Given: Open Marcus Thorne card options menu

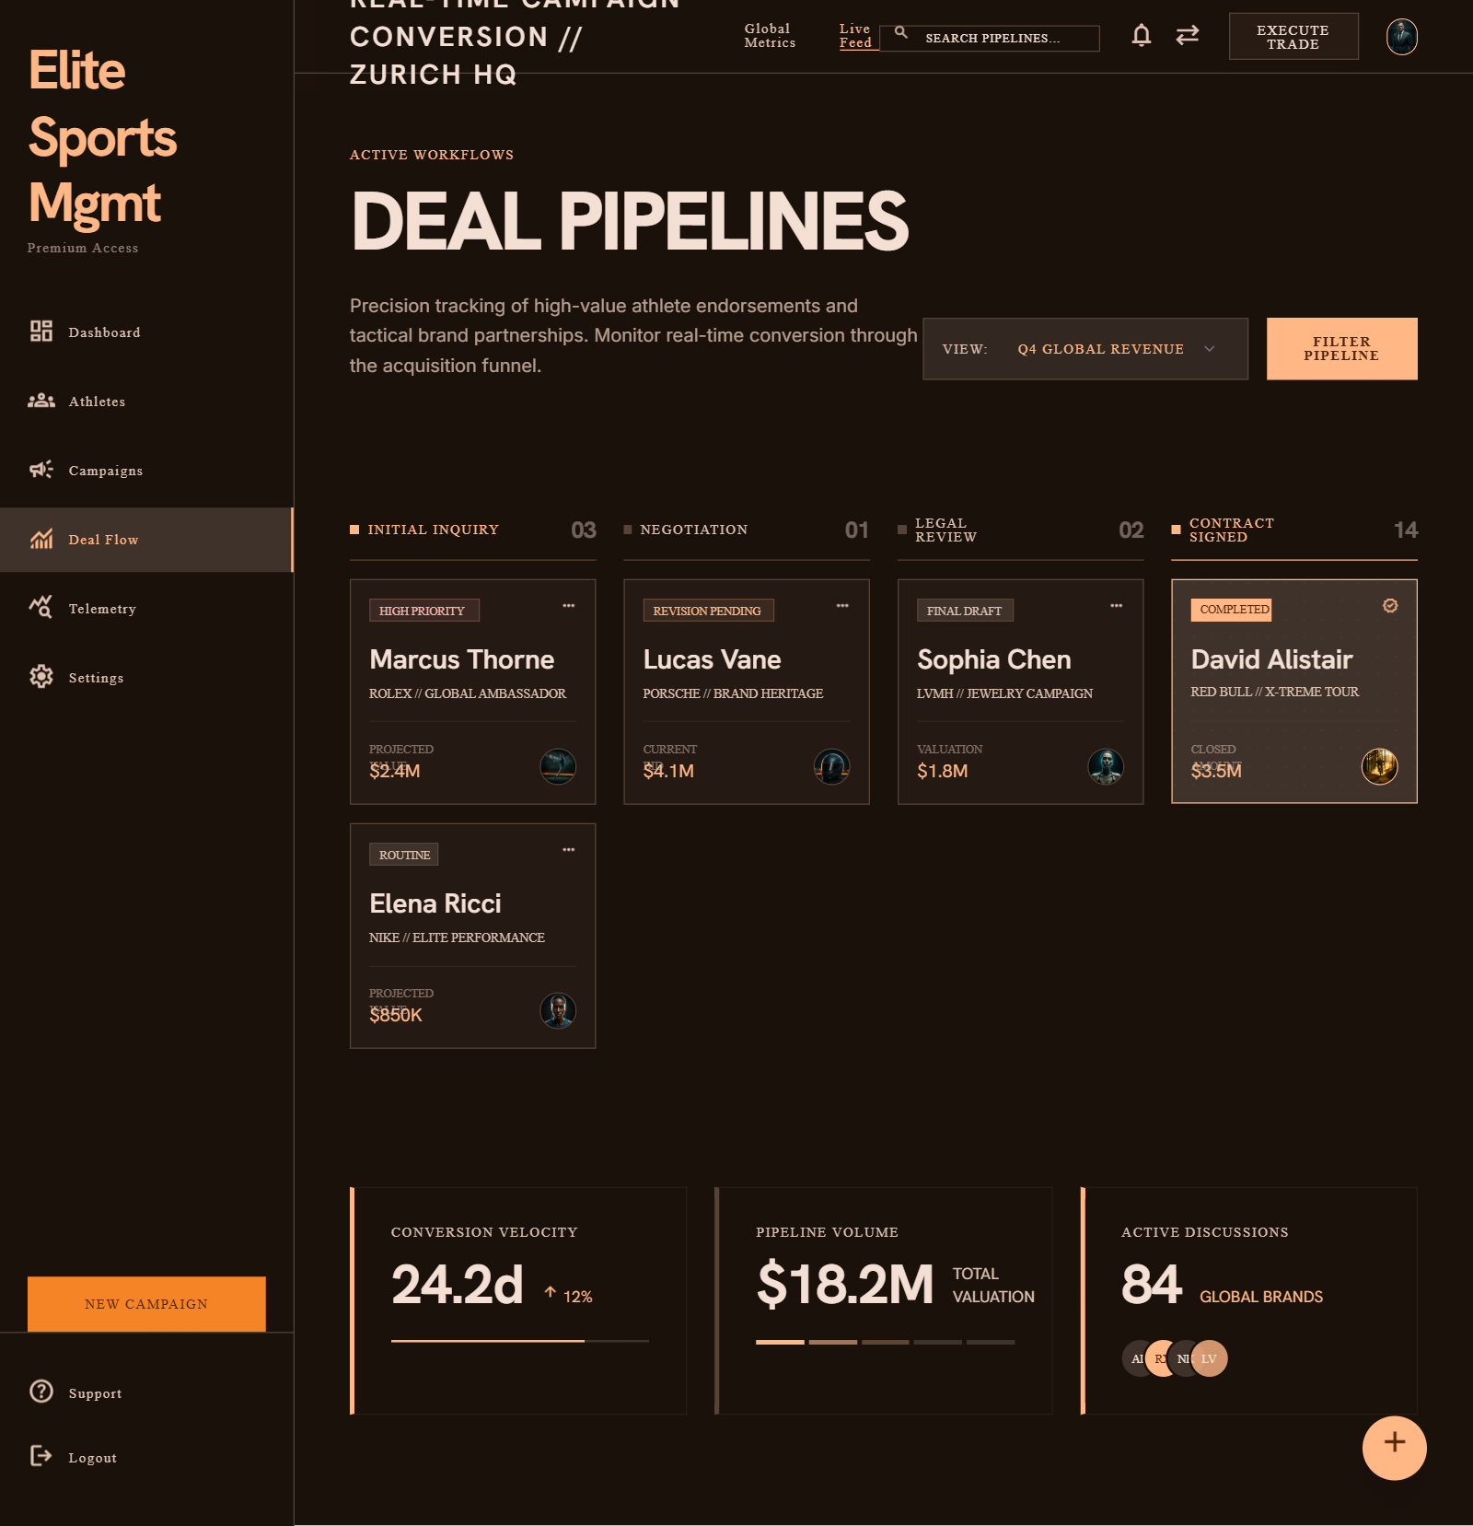Looking at the screenshot, I should pos(569,606).
